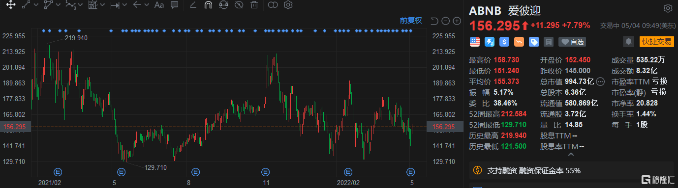Image resolution: width=678 pixels, height=188 pixels.
Task: Open chart toolbar settings gear
Action: pos(288,5)
